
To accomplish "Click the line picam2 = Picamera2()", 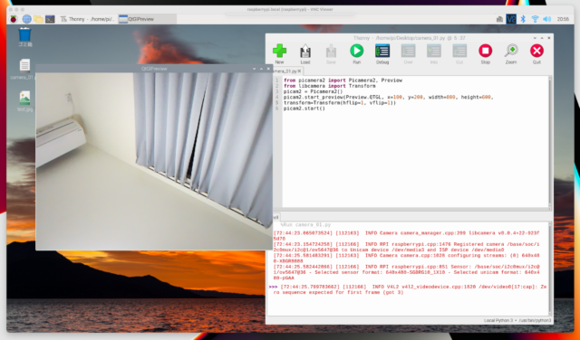I will point(313,91).
